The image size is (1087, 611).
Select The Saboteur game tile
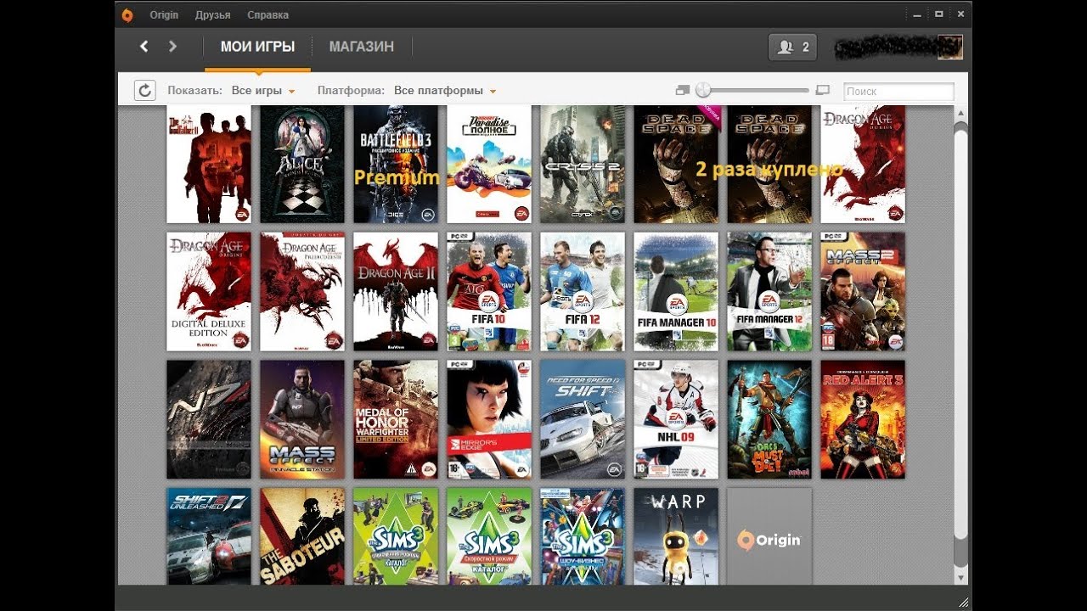coord(302,535)
